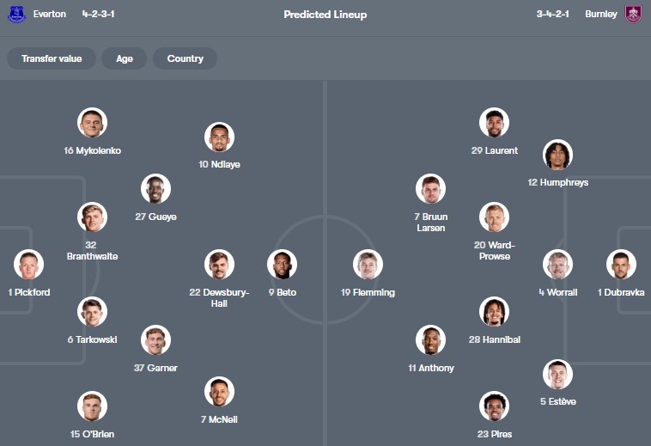The image size is (651, 446).
Task: Toggle the Country filter chip
Action: pos(185,58)
